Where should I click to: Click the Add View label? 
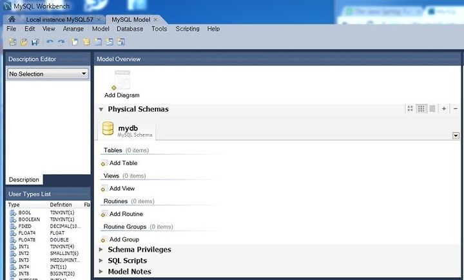122,188
